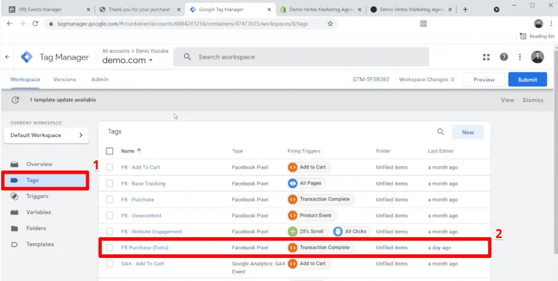This screenshot has width=558, height=281.
Task: Open the FB Purchase (Extra) tag link
Action: 144,248
